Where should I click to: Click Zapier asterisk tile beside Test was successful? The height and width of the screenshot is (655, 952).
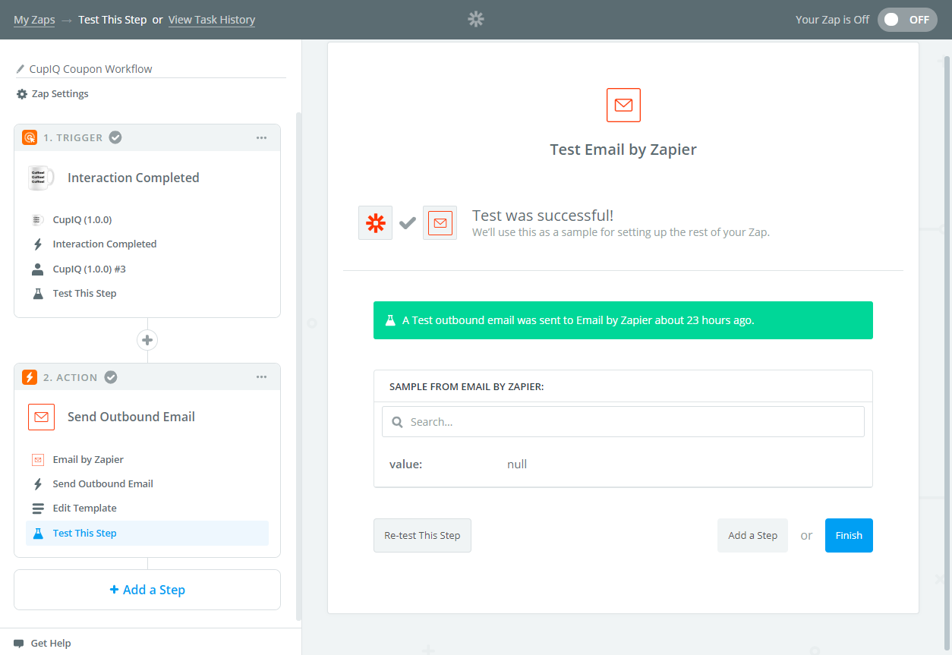tap(376, 223)
